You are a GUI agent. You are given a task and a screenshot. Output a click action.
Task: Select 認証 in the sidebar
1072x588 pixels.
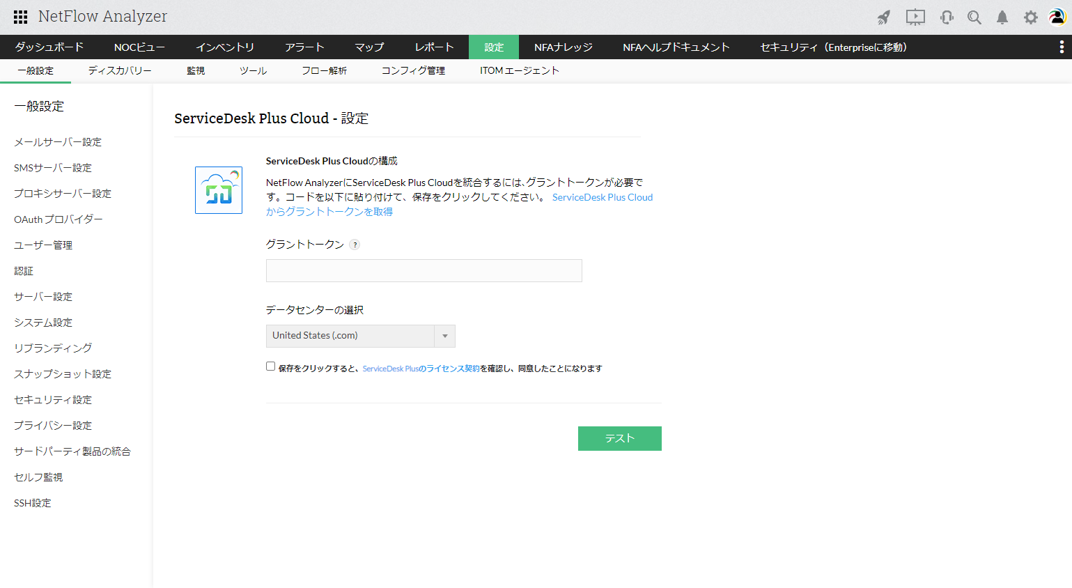point(24,271)
